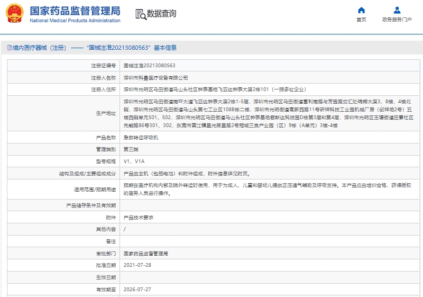Click the 注册人住所 label
423x297 pixels.
[103, 89]
